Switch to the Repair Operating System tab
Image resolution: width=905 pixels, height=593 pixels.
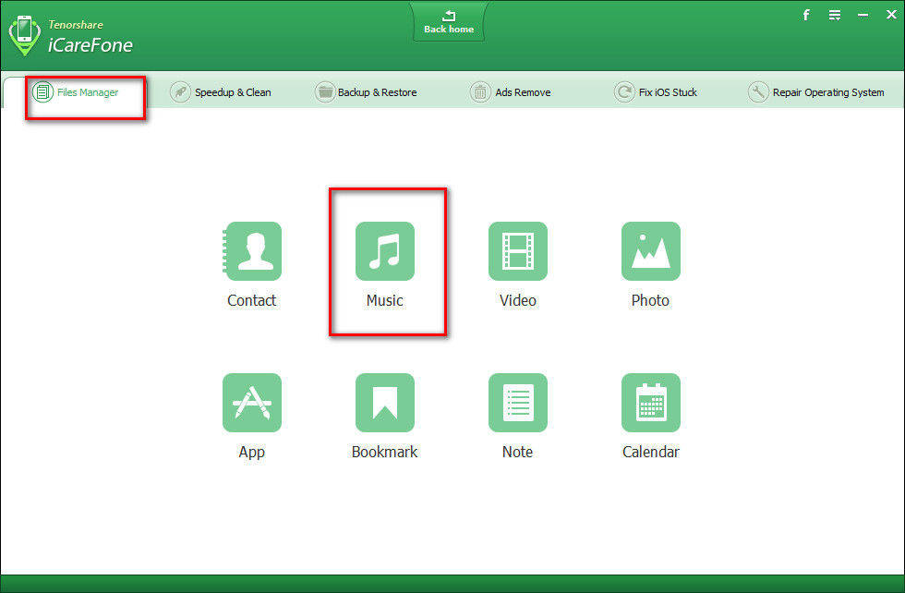(816, 92)
